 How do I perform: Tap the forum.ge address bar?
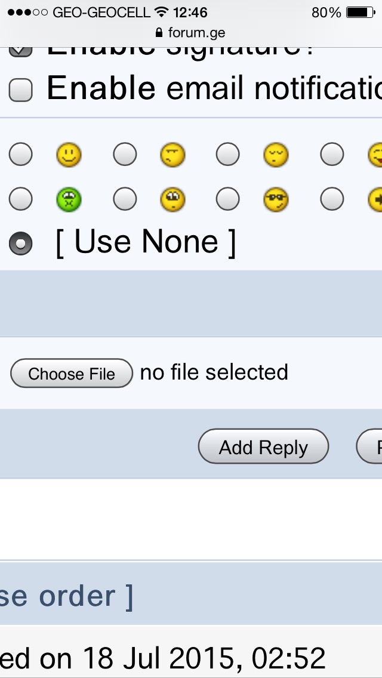(196, 32)
